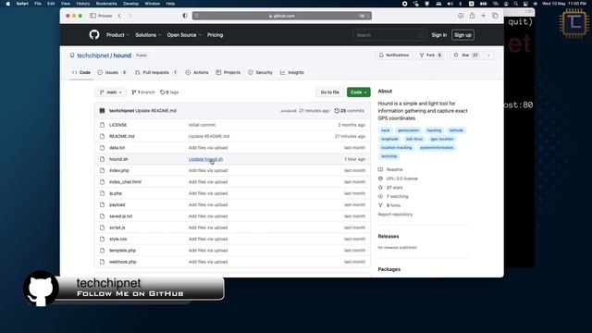Click the Report repository link
Image resolution: width=592 pixels, height=333 pixels.
(x=395, y=215)
